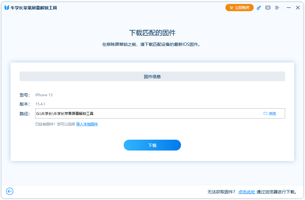The width and height of the screenshot is (305, 200).
Task: Click the iPhone 13 model label
Action: [43, 95]
